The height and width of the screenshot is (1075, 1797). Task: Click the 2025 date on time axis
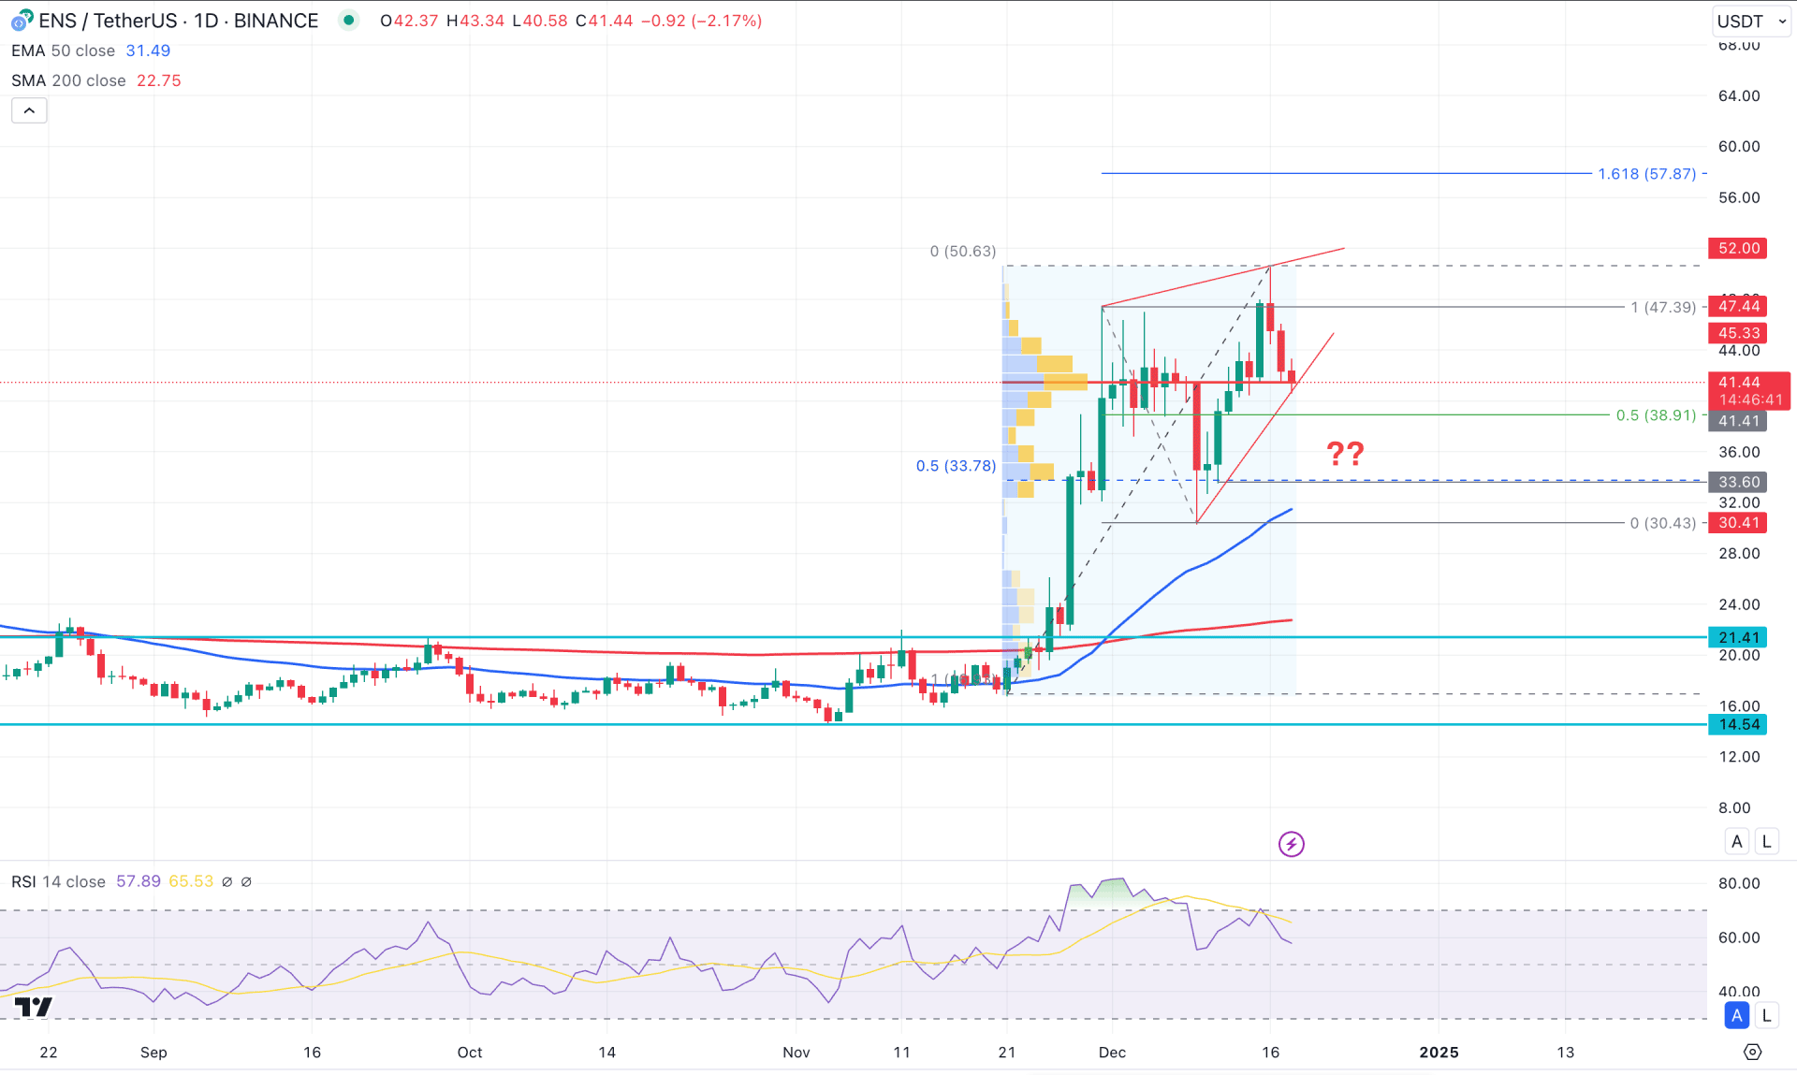coord(1439,1053)
